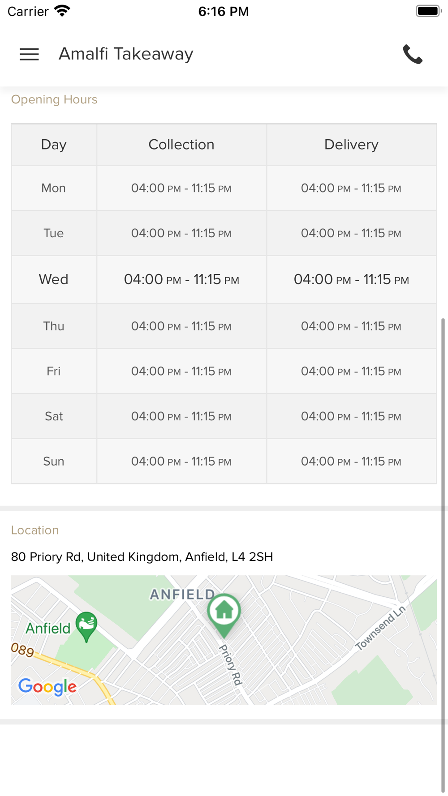The width and height of the screenshot is (448, 796).
Task: Select the Delivery column header
Action: [x=351, y=145]
